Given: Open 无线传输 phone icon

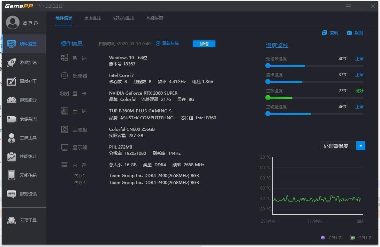Looking at the screenshot, I should 12,175.
